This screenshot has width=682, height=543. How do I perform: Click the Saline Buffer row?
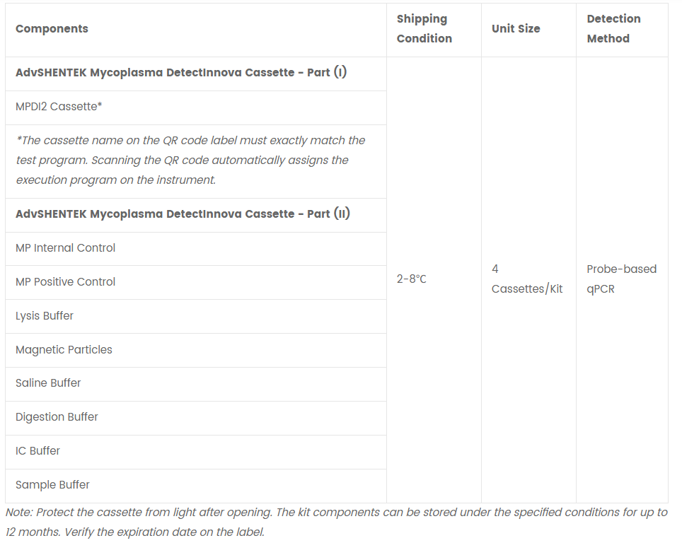coord(196,385)
